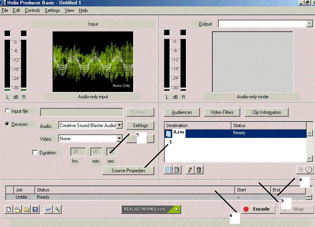The width and height of the screenshot is (315, 227).
Task: Expand the Audio device dropdown
Action: 120,125
